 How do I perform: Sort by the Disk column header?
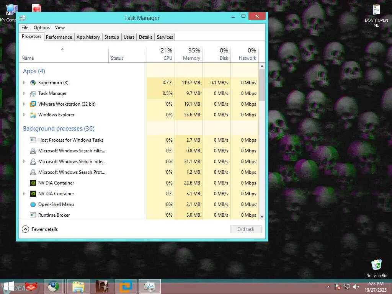pos(217,54)
